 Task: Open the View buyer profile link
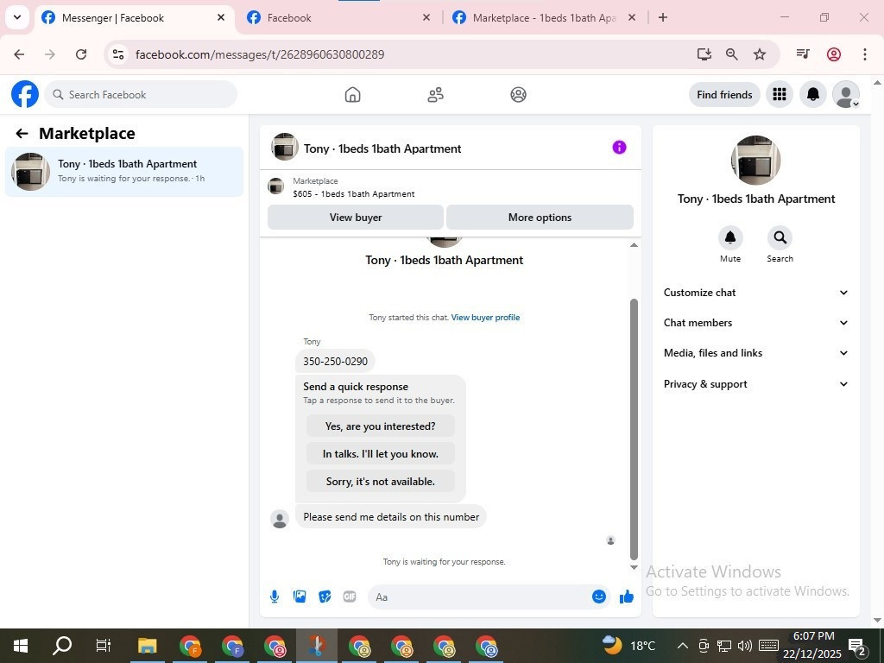(485, 318)
